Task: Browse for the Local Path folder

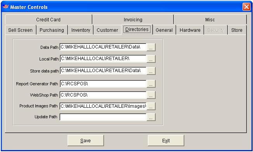Action: click(151, 59)
